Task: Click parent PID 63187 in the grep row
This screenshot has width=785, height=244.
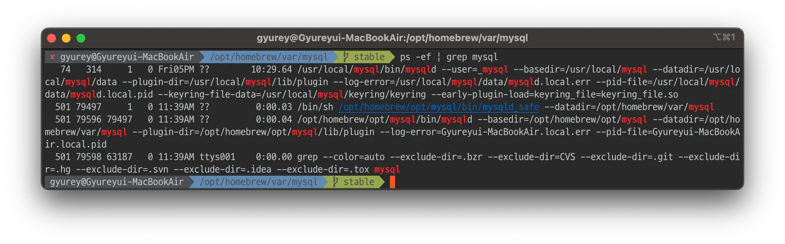Action: [120, 157]
